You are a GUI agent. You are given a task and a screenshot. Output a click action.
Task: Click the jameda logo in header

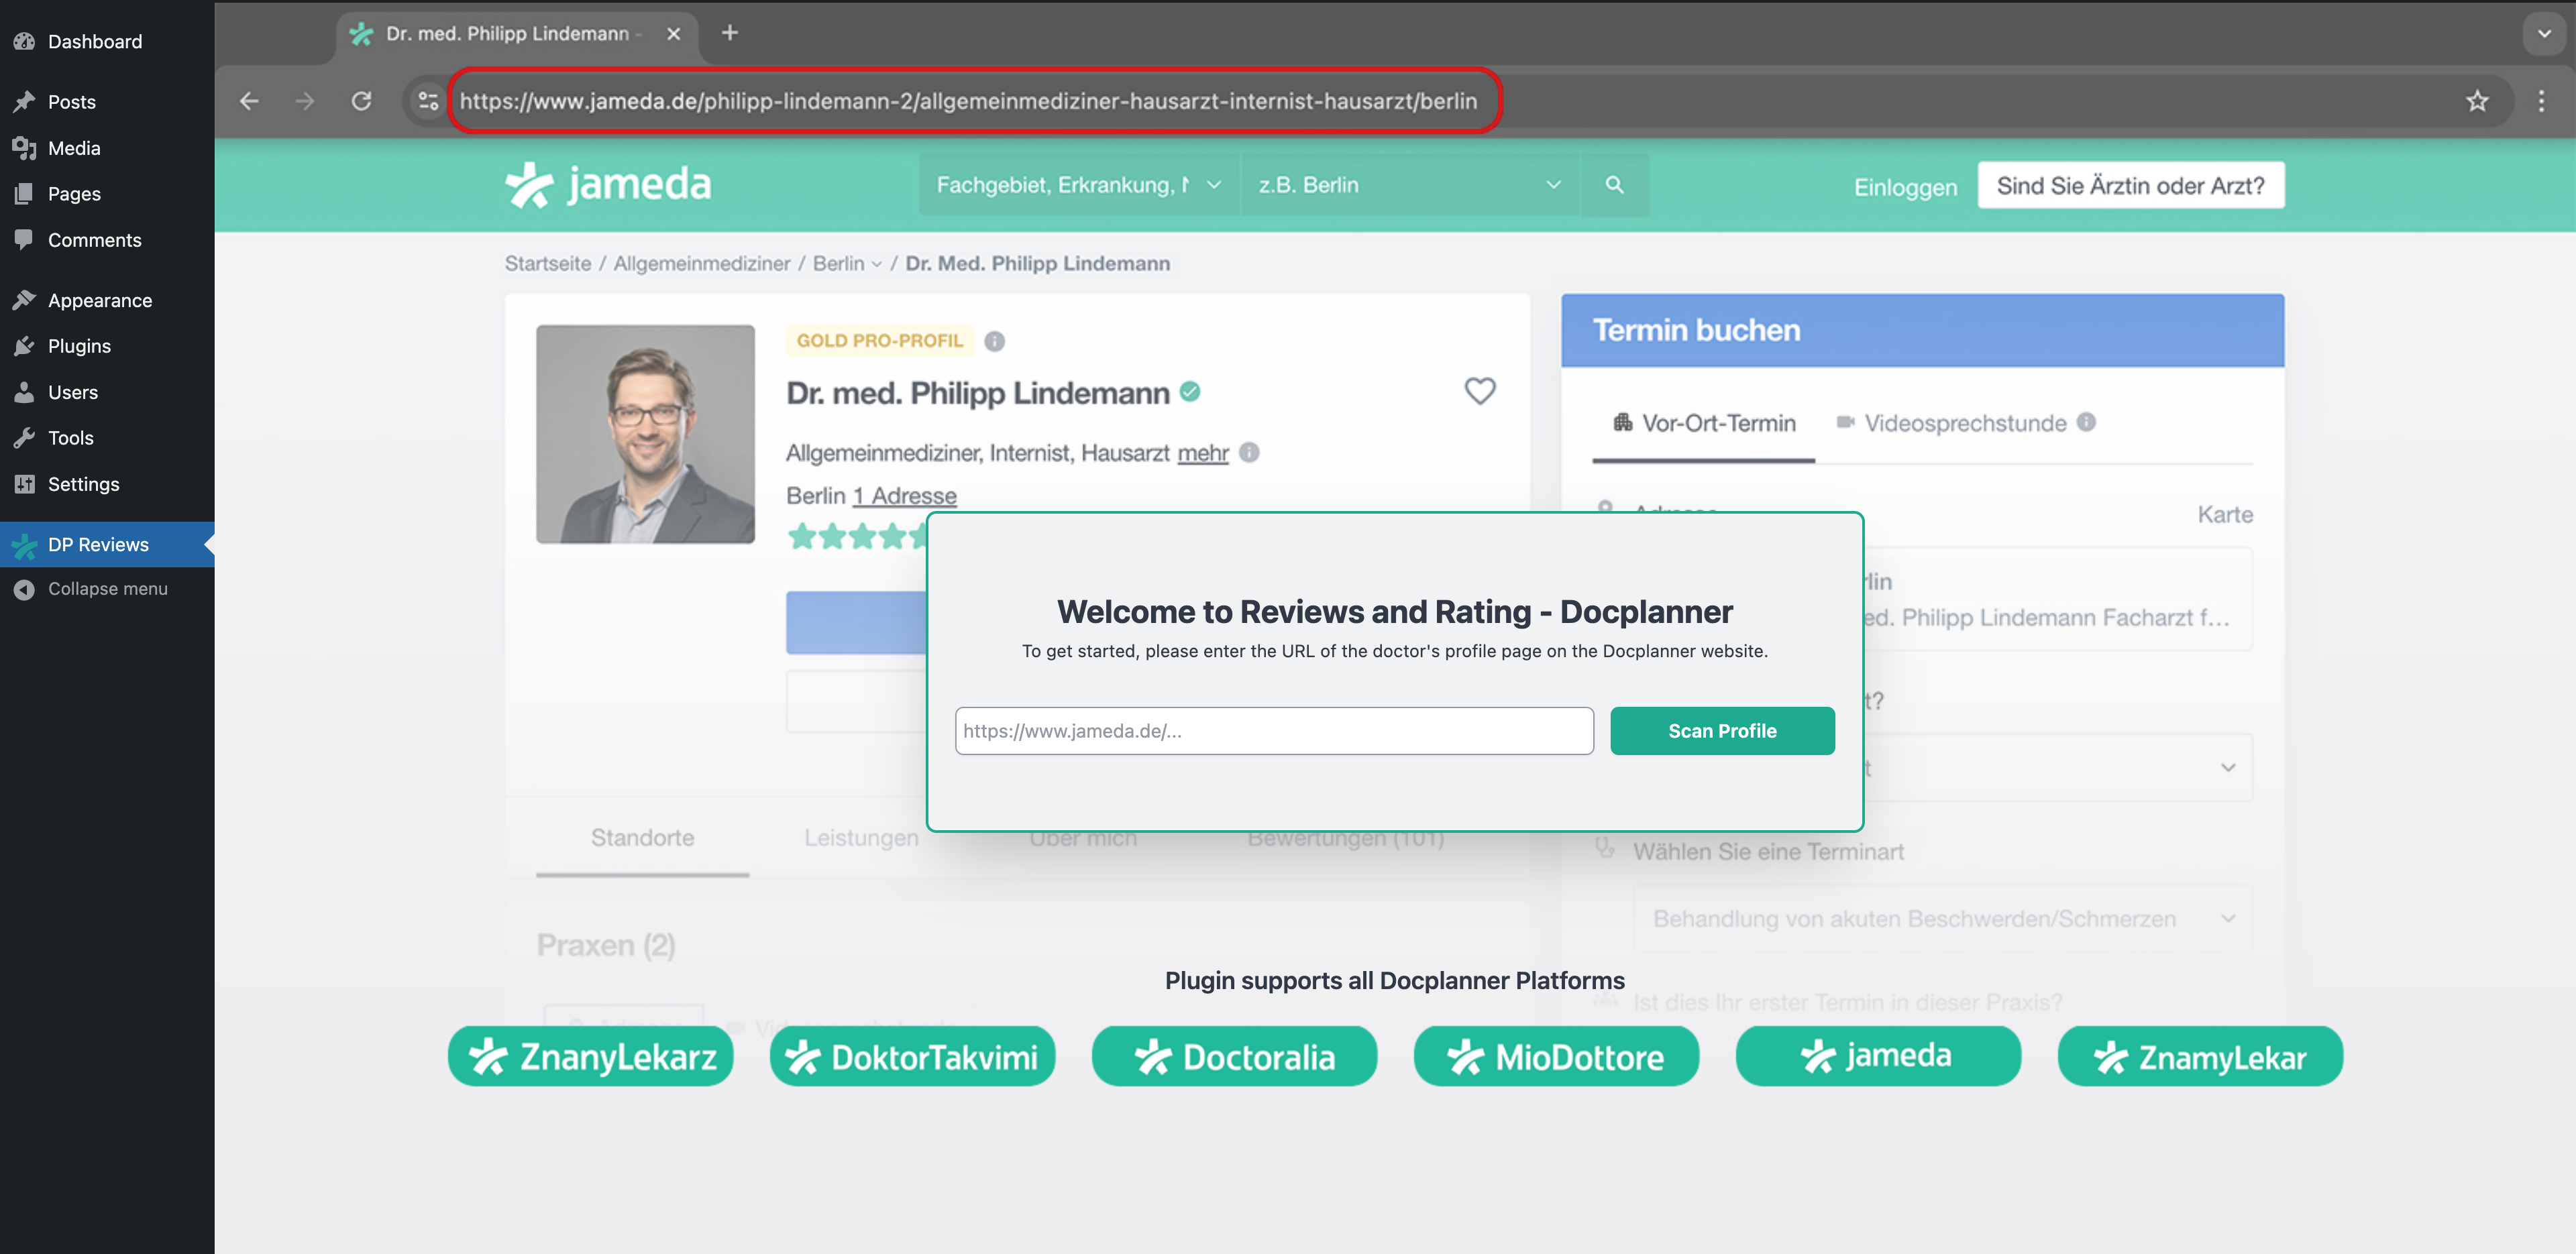608,184
